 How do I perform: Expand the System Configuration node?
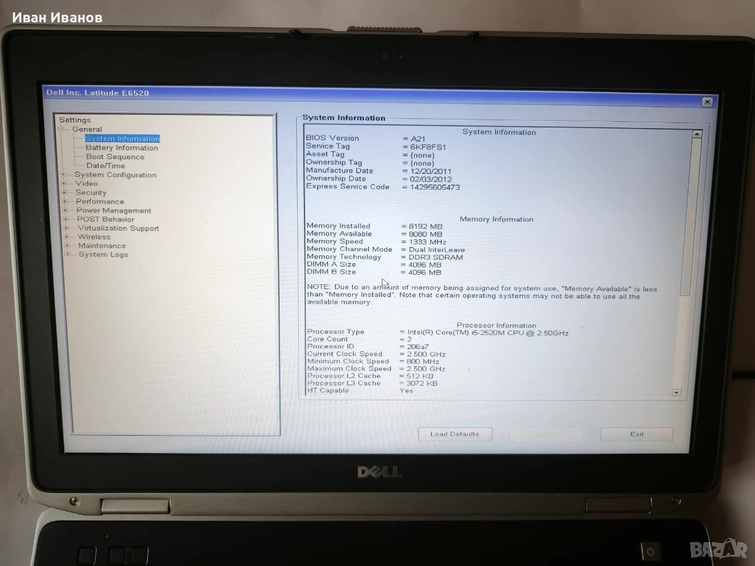64,175
